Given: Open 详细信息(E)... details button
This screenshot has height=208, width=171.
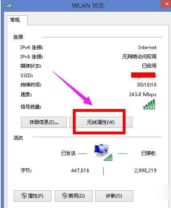Looking at the screenshot, I should [x=44, y=122].
